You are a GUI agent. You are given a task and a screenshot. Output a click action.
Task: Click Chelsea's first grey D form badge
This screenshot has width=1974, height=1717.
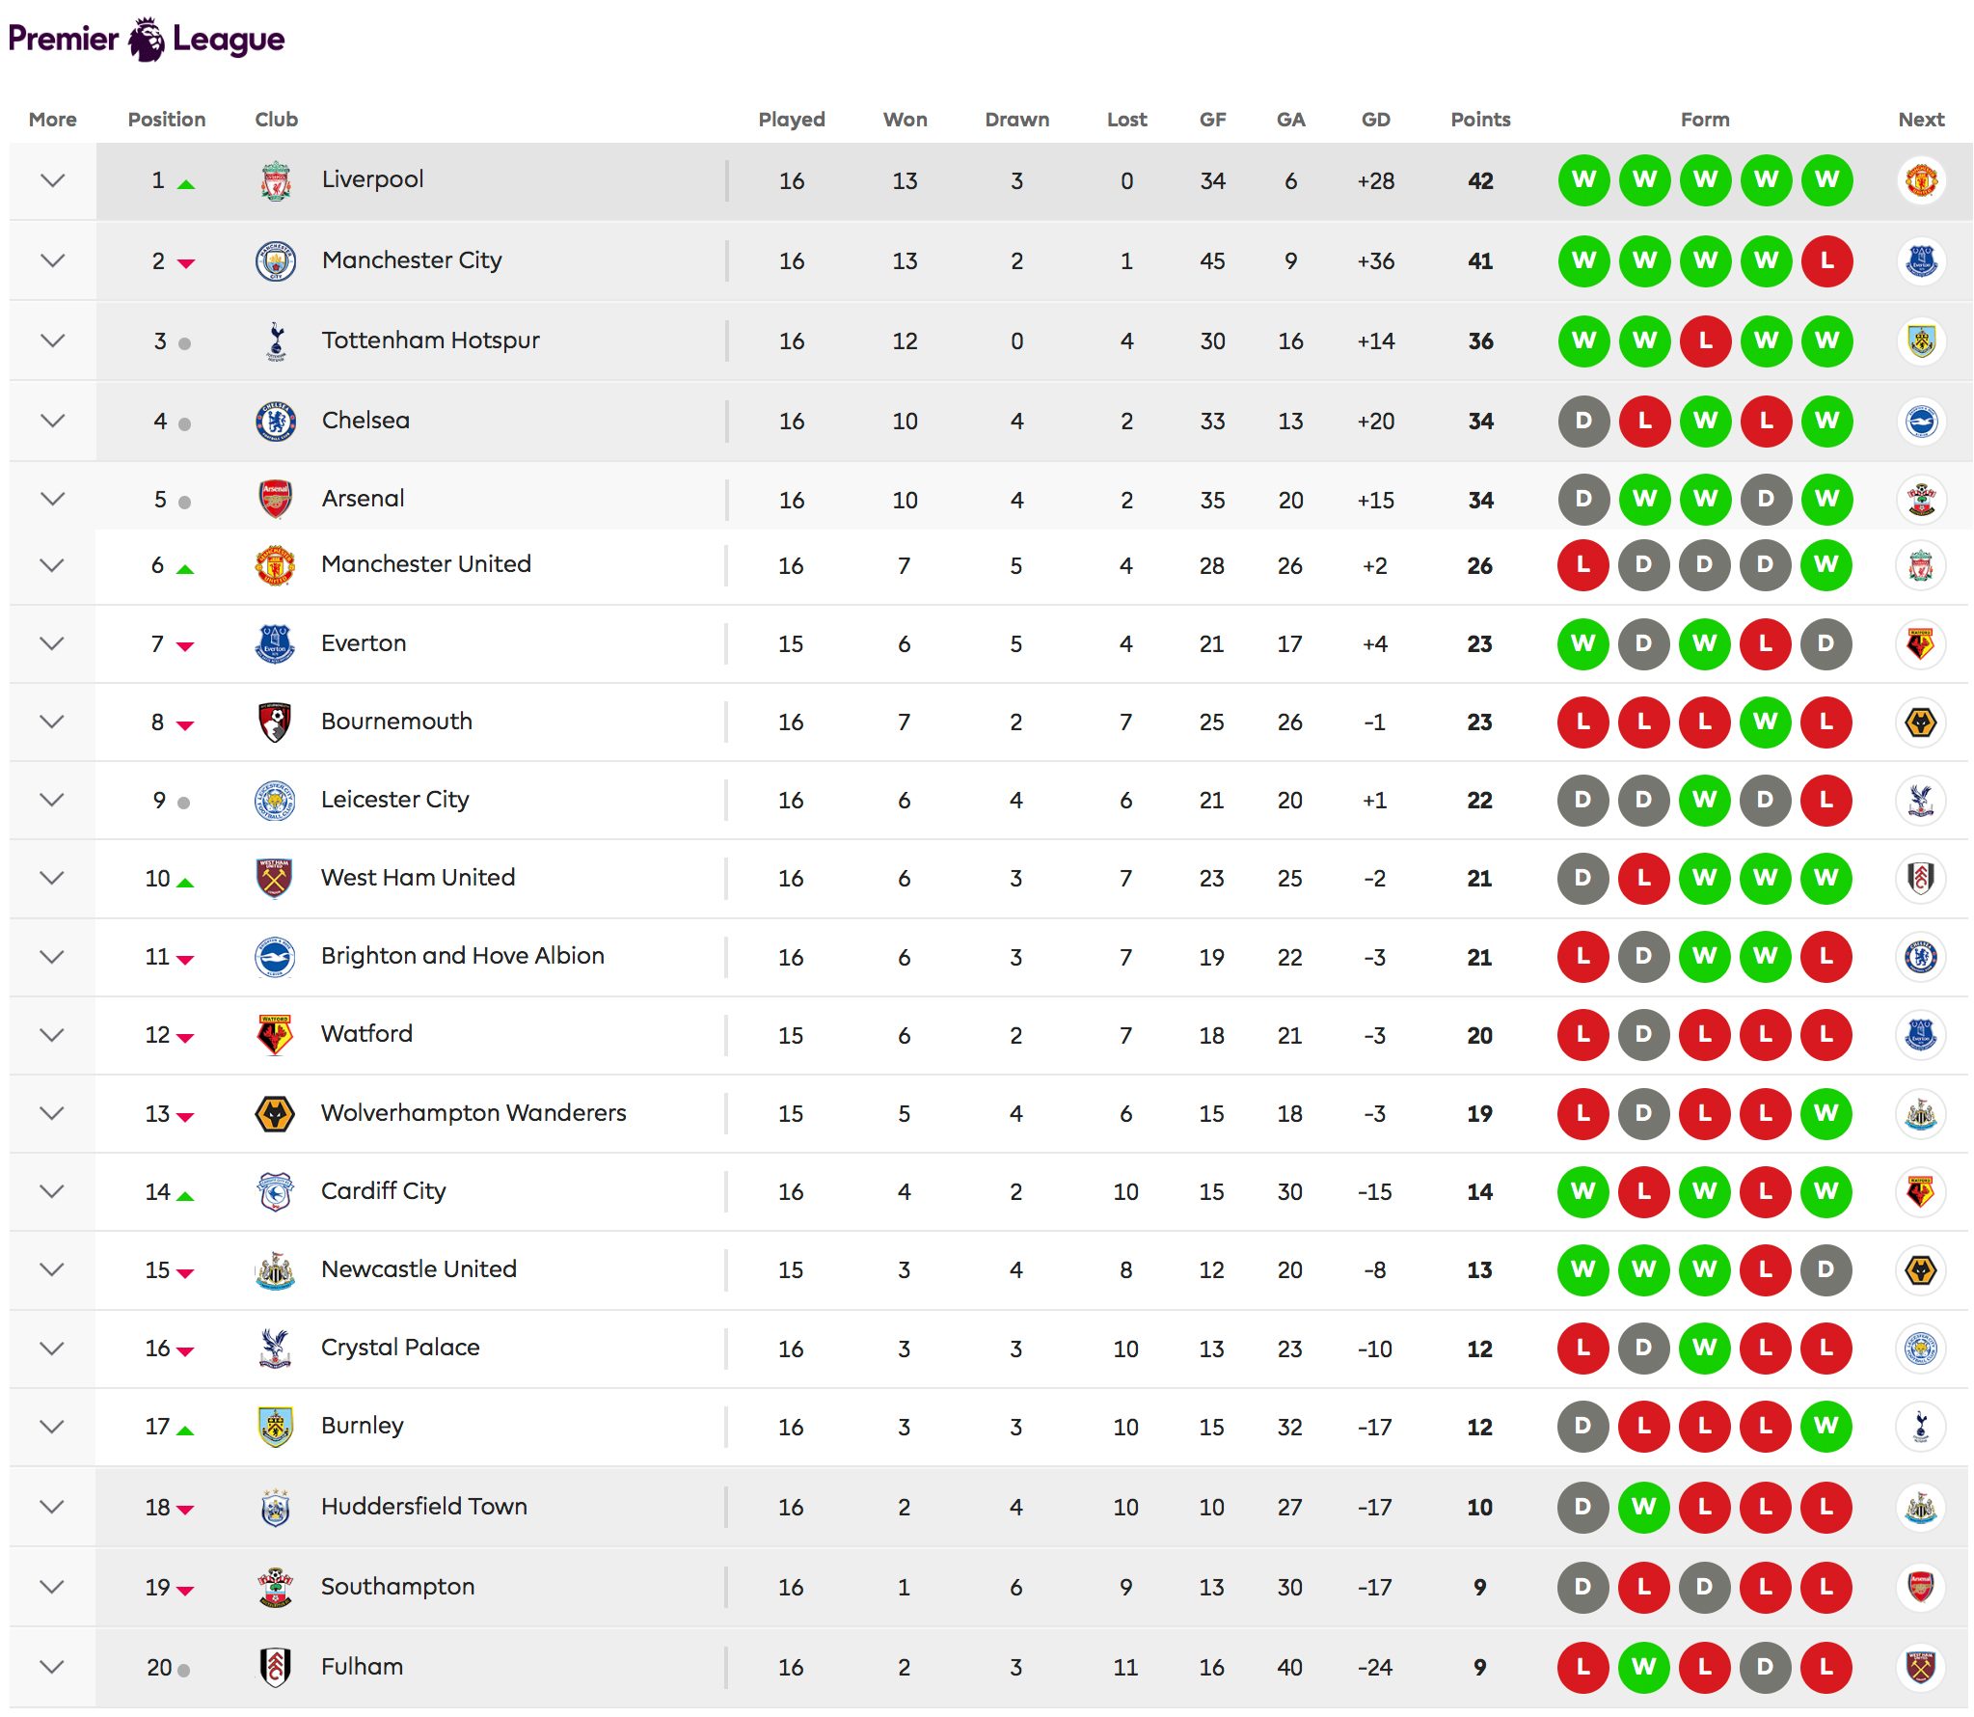pos(1583,421)
